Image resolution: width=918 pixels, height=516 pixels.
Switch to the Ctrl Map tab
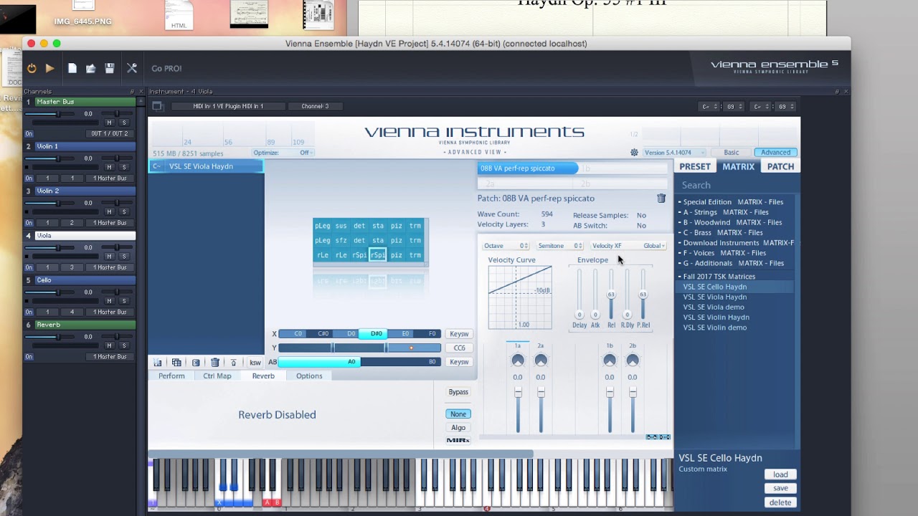click(217, 376)
